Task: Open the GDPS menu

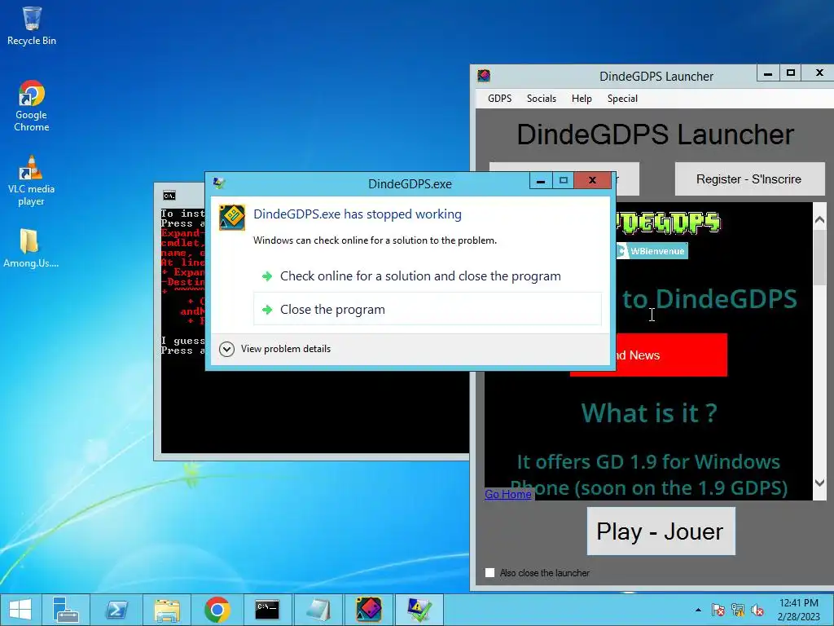Action: point(499,99)
